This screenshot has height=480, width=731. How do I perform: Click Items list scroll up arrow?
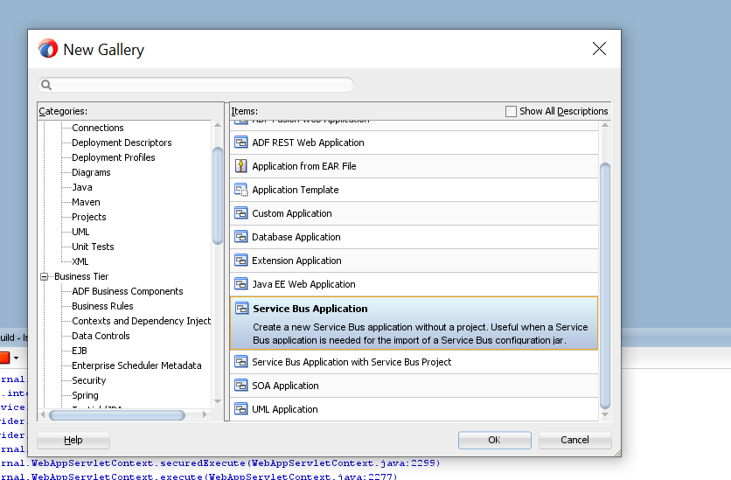(x=605, y=125)
